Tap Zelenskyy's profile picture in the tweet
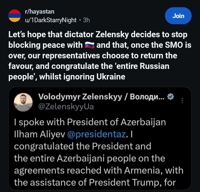200x192 pixels. coord(23,102)
